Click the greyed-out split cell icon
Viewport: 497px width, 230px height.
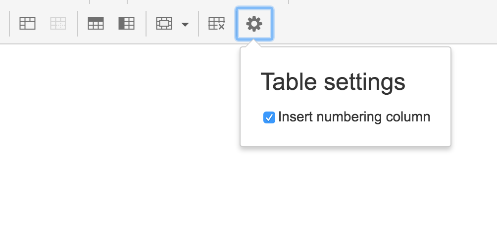[58, 23]
